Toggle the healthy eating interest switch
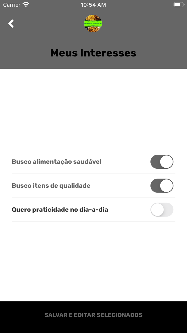Viewport: 187px width, 333px height. [162, 162]
